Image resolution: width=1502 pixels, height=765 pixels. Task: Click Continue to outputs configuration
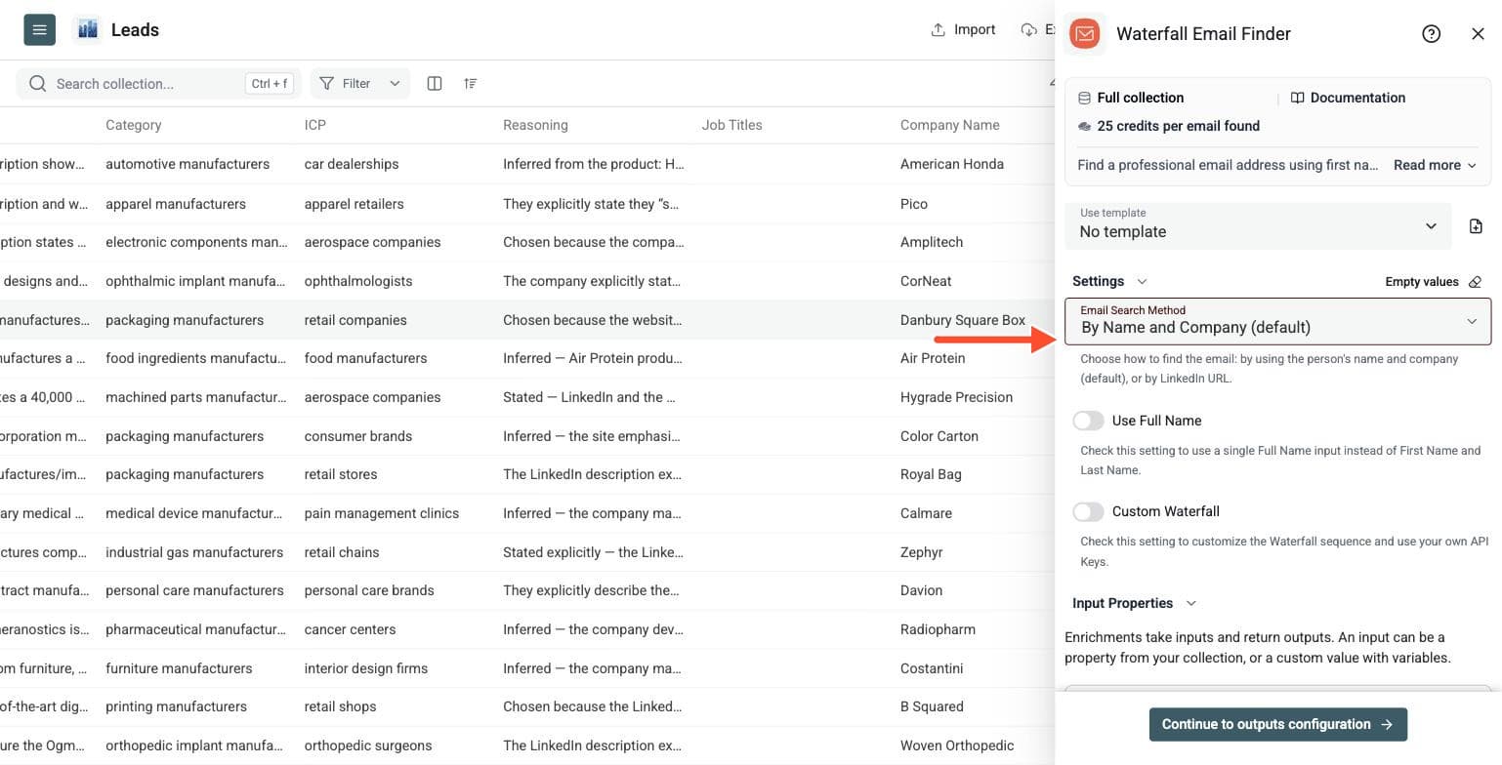pos(1277,724)
